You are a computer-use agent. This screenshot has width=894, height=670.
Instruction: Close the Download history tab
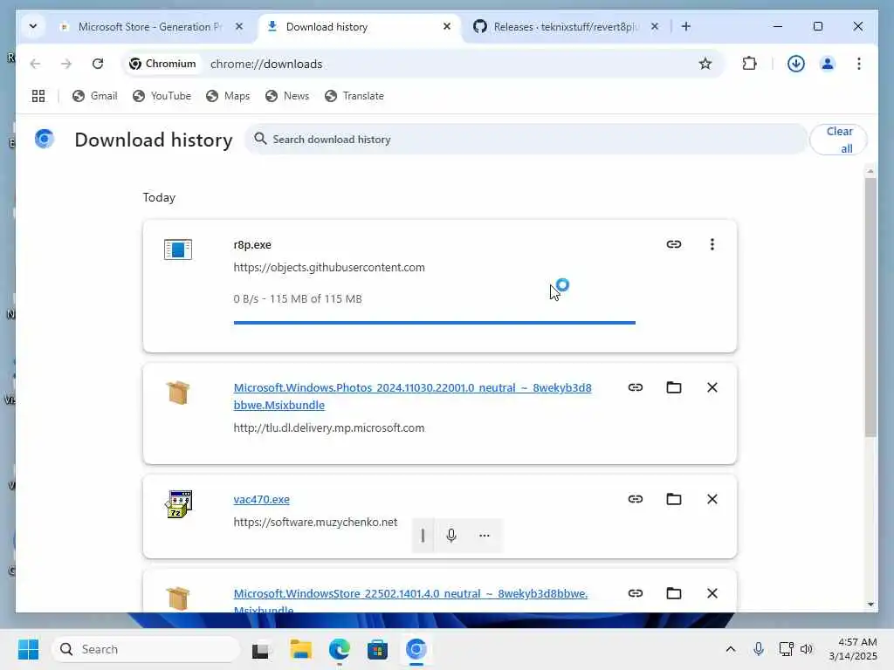(447, 26)
